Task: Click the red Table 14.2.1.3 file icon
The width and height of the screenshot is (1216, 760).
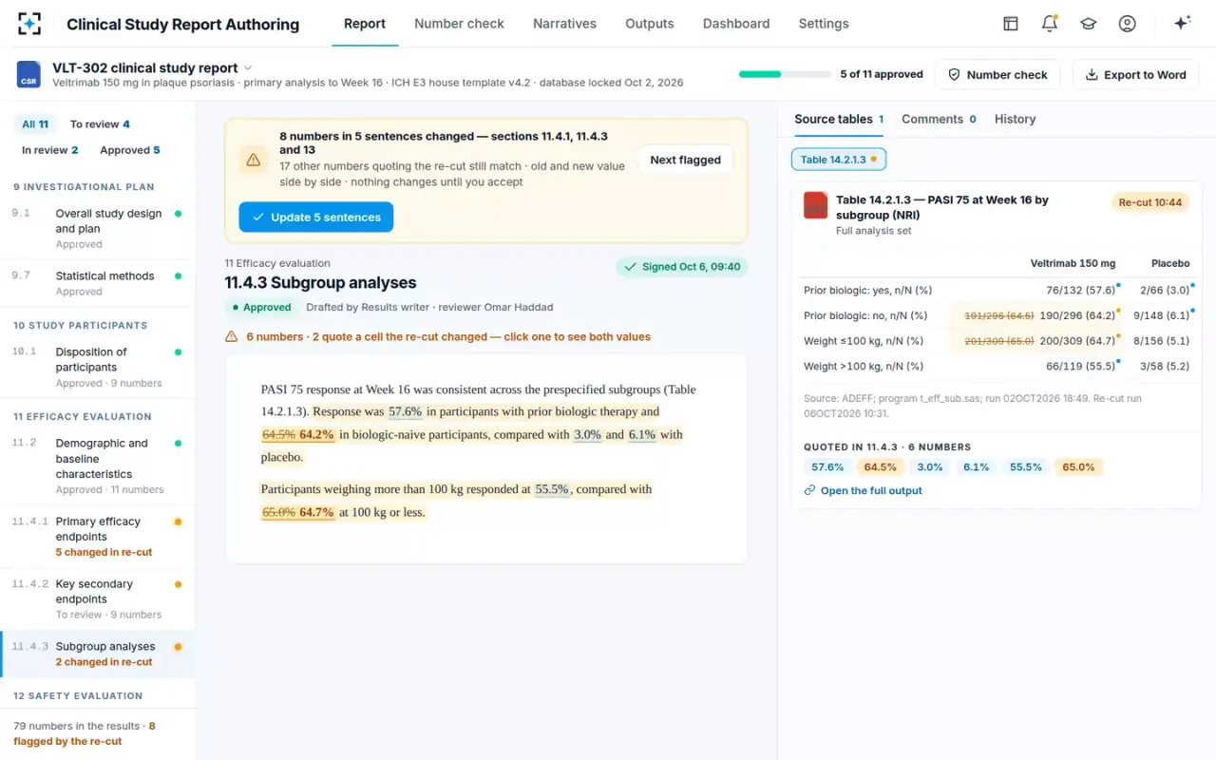Action: pyautogui.click(x=815, y=205)
